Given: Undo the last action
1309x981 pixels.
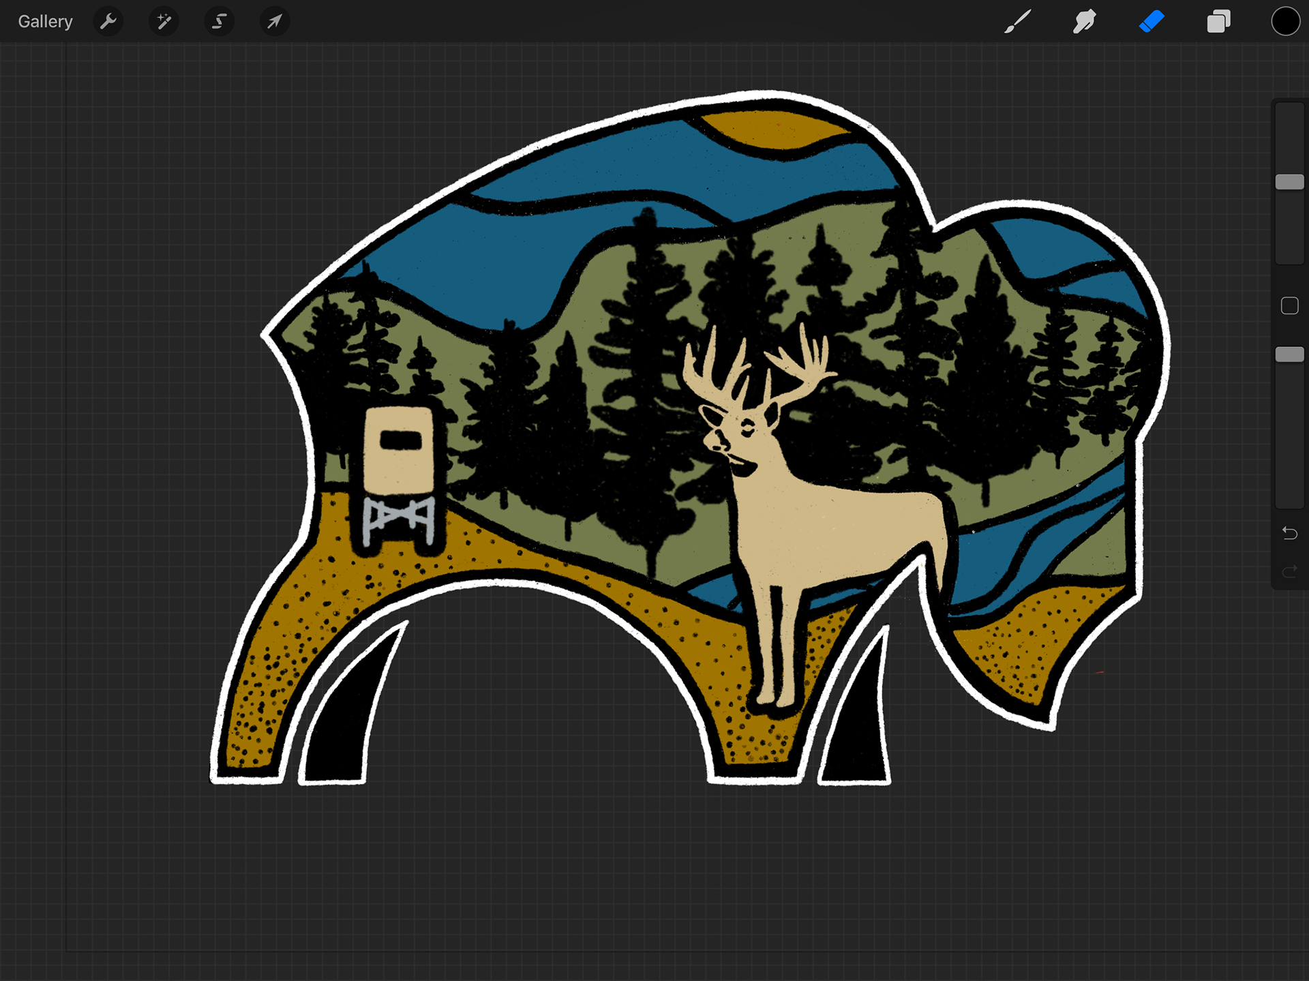Looking at the screenshot, I should point(1289,533).
